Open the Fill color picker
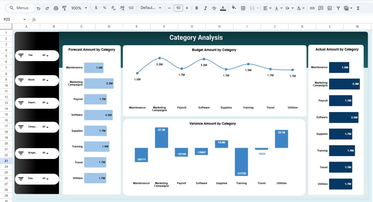The image size is (373, 202). click(234, 8)
